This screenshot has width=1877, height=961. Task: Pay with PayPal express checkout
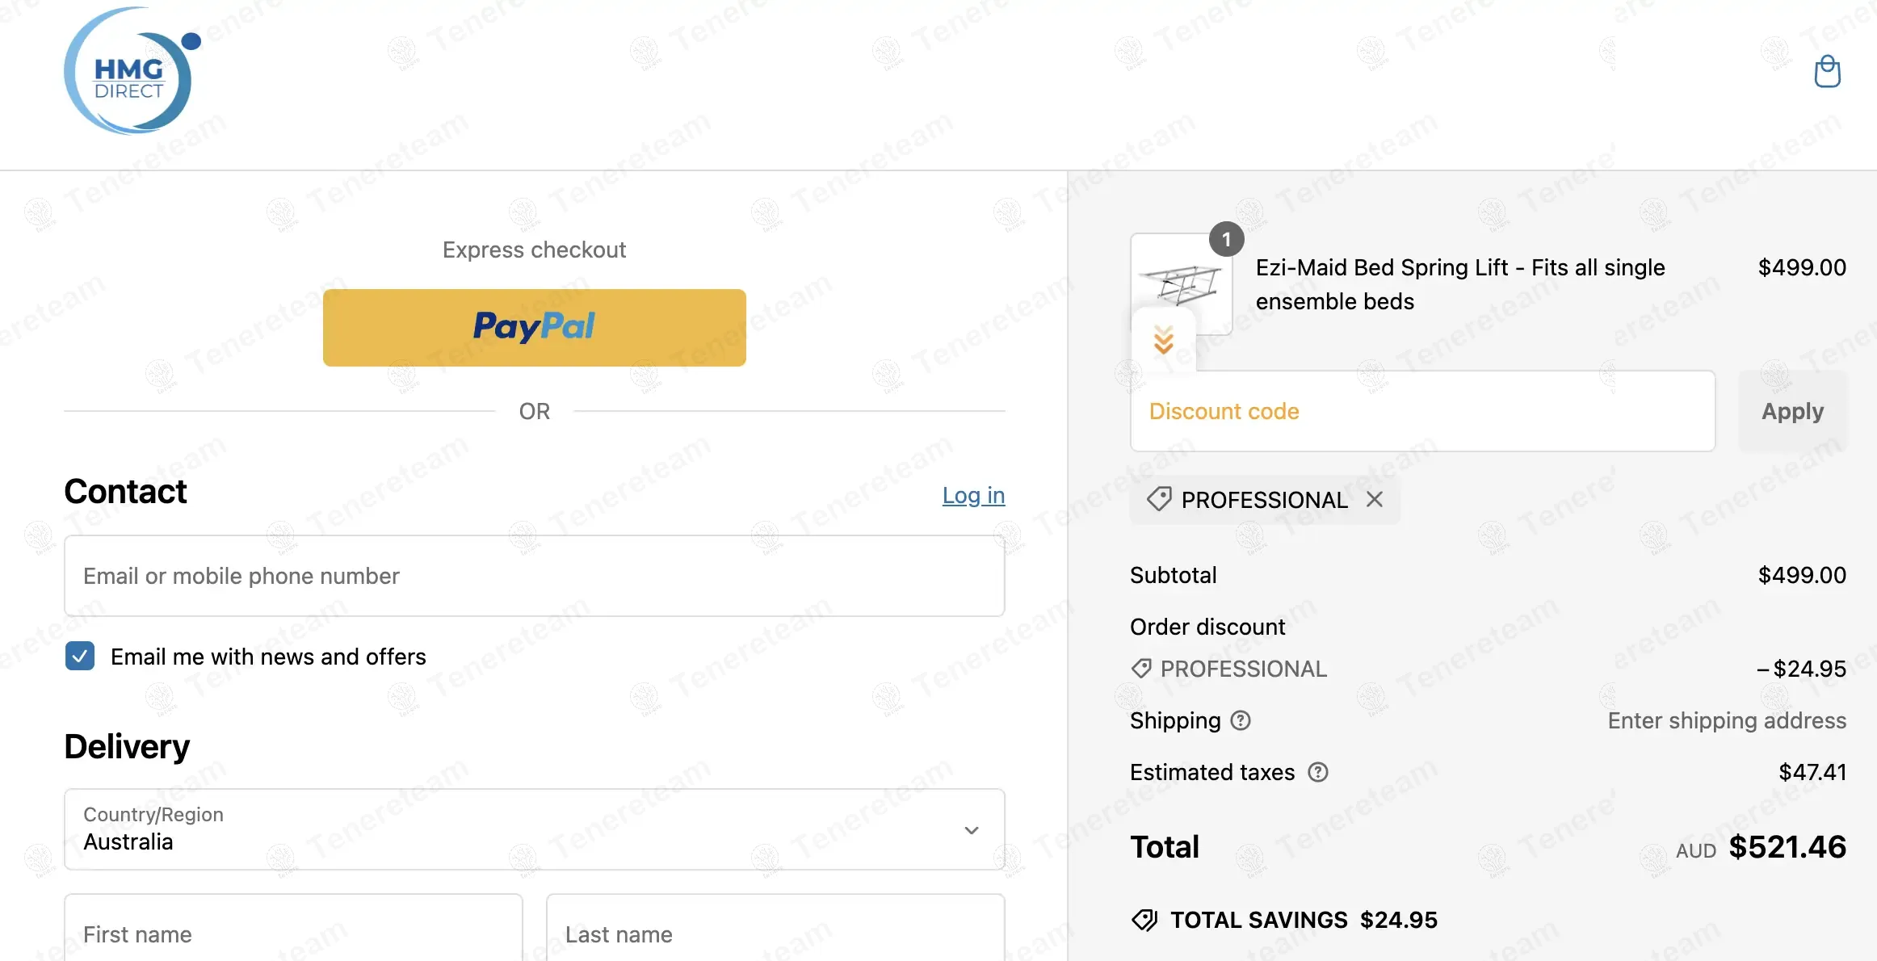(535, 328)
